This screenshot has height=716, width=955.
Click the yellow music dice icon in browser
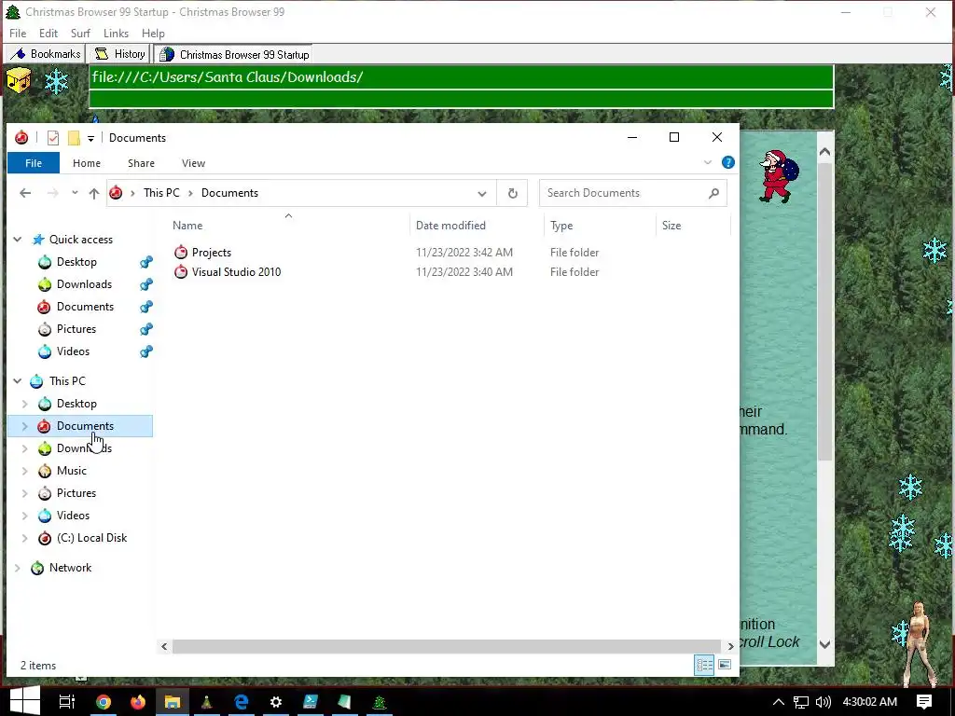[x=19, y=80]
